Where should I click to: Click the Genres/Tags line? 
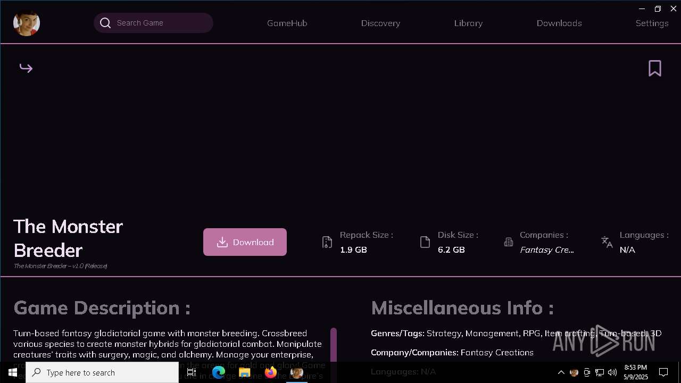[516, 333]
